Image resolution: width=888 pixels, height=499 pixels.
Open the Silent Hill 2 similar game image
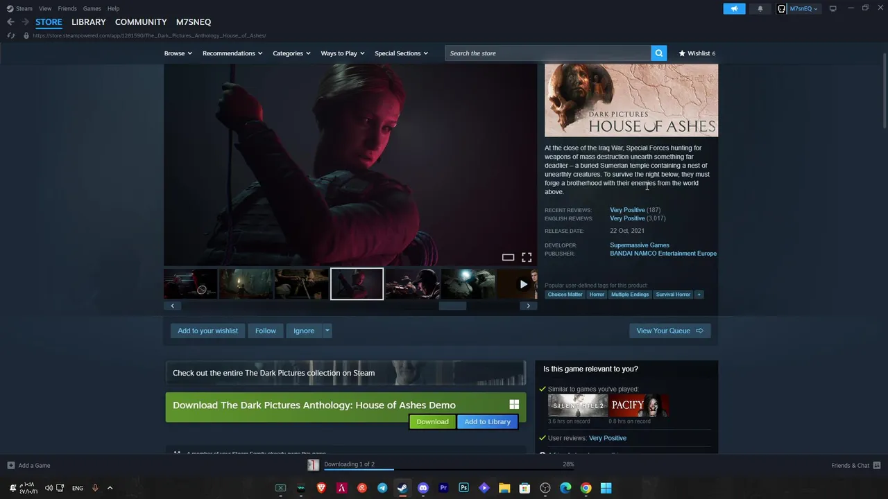(577, 405)
